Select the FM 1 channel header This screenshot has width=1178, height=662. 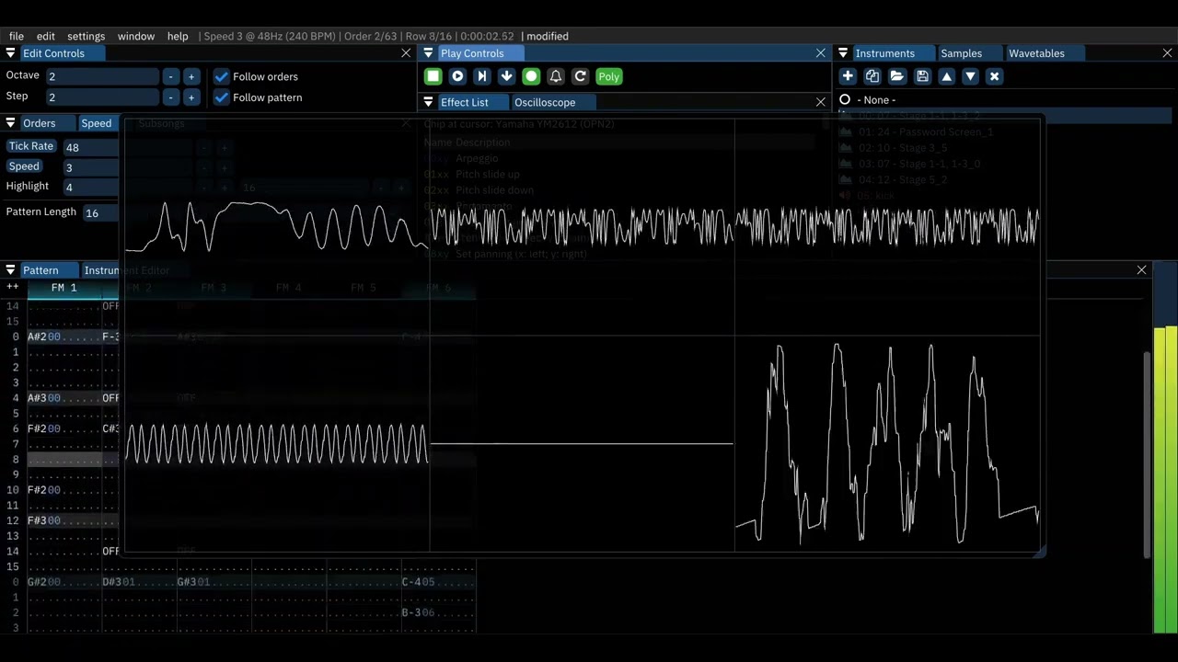point(64,288)
